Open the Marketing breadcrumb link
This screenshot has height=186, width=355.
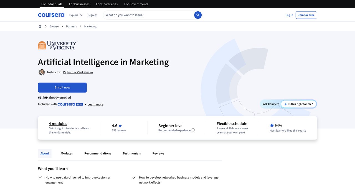pyautogui.click(x=90, y=26)
